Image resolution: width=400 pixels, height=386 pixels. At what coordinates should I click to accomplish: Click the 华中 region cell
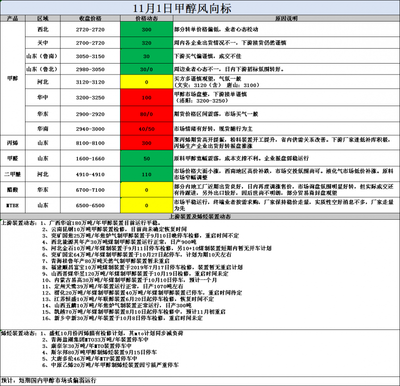(x=42, y=97)
